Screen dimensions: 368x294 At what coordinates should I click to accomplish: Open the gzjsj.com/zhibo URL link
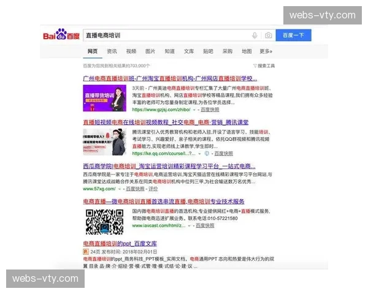coord(161,110)
